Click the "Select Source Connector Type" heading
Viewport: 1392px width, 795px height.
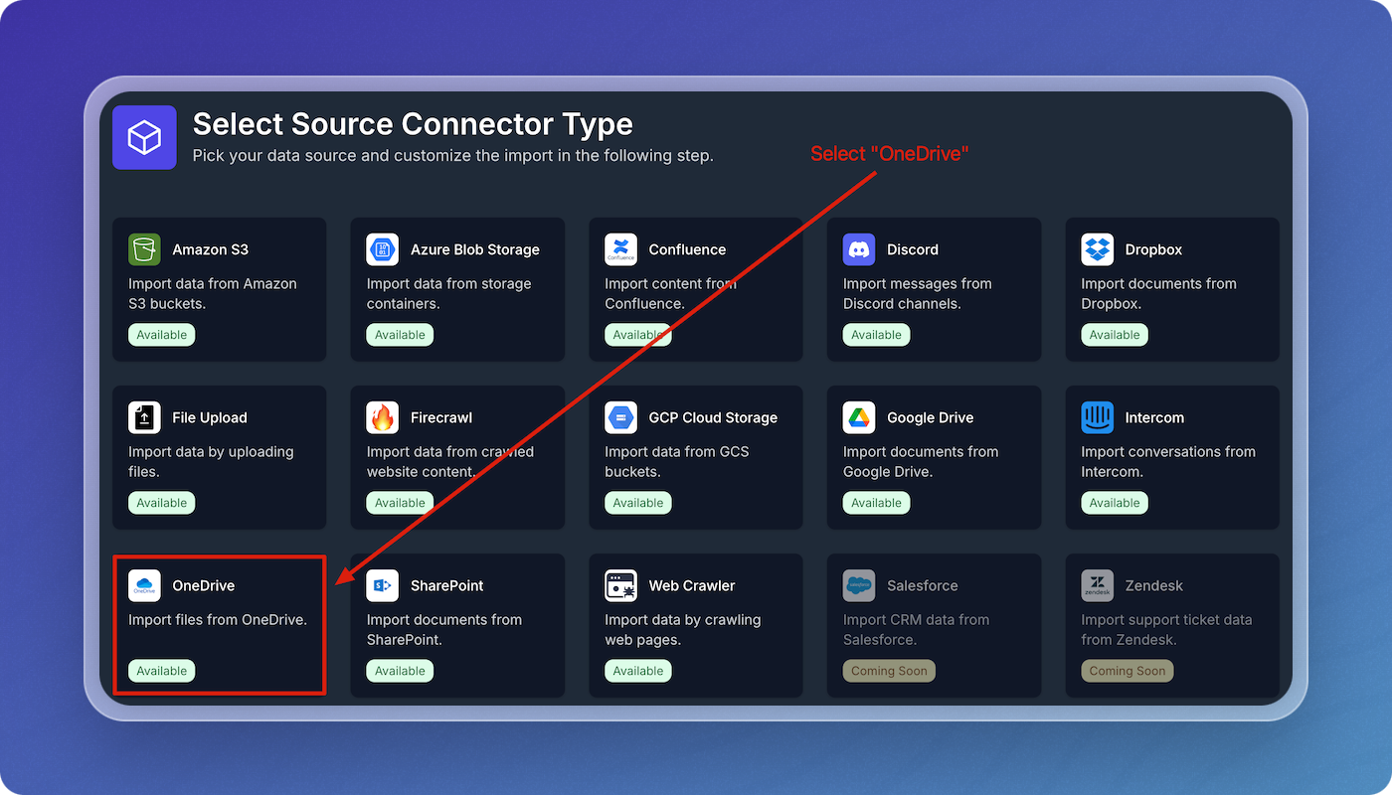point(413,124)
